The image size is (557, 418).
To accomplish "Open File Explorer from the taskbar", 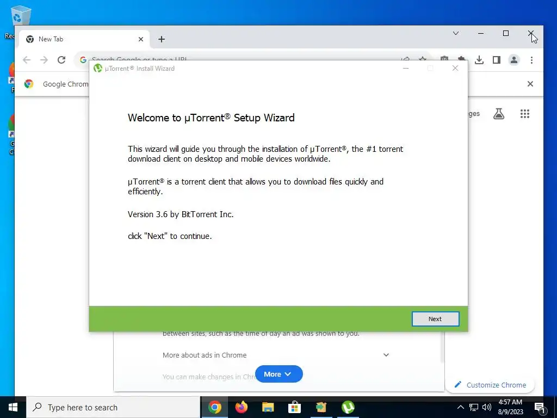I will click(268, 407).
